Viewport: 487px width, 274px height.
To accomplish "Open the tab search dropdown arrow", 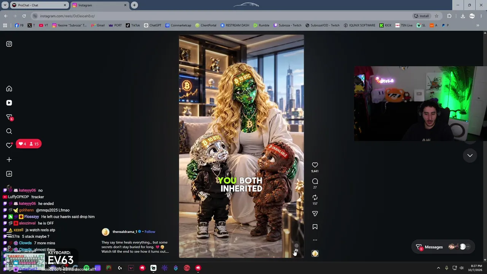I will [x=5, y=5].
